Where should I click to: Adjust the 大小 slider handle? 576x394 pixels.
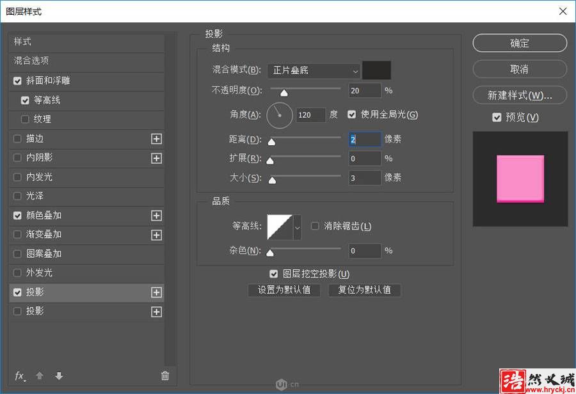272,180
